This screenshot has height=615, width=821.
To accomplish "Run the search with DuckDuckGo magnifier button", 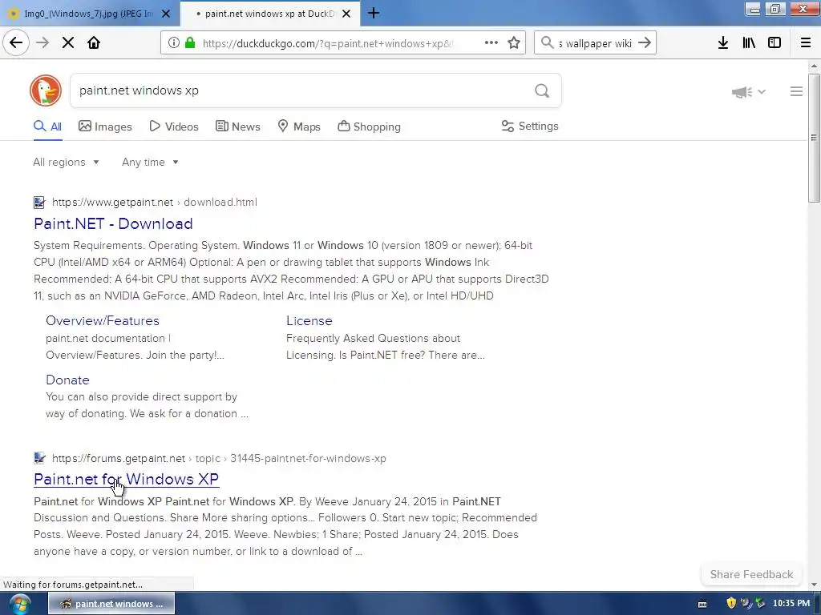I will 542,91.
